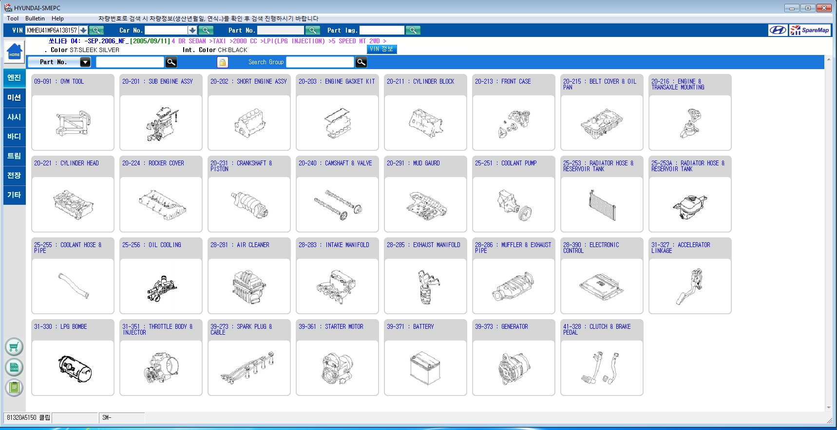Select the 트림 category tab

pos(14,156)
